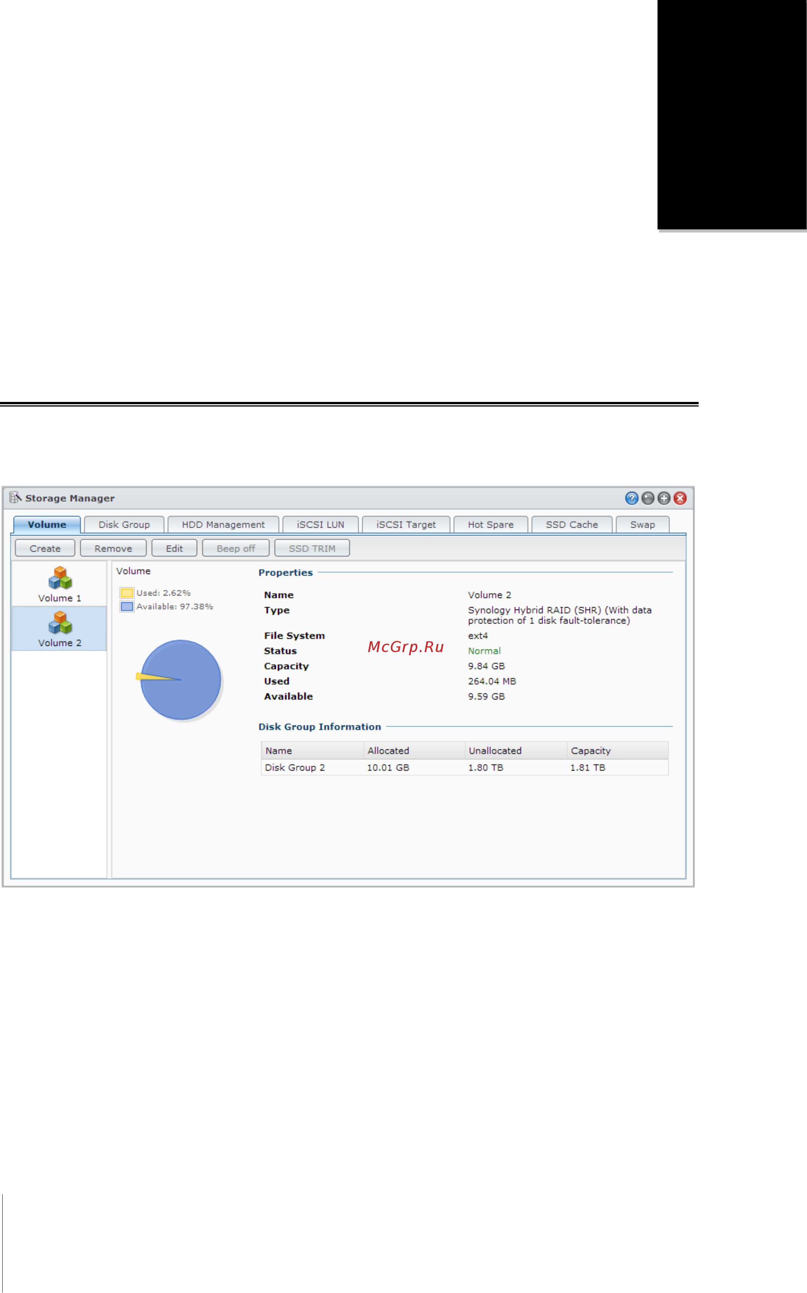Open the iSCSI Target tab

pyautogui.click(x=406, y=525)
